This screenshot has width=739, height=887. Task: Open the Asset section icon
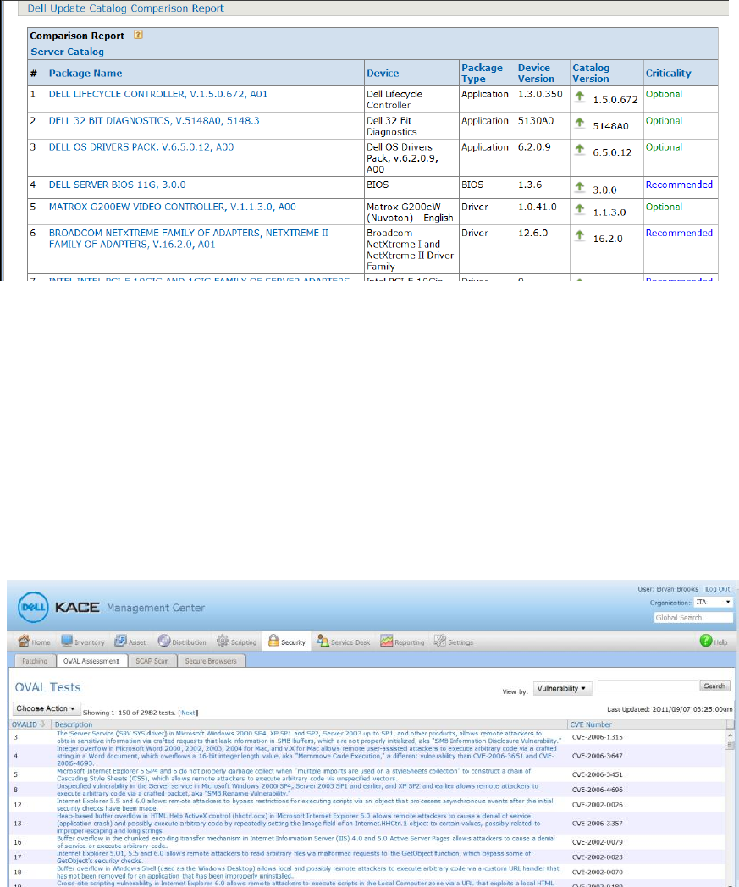(x=120, y=641)
